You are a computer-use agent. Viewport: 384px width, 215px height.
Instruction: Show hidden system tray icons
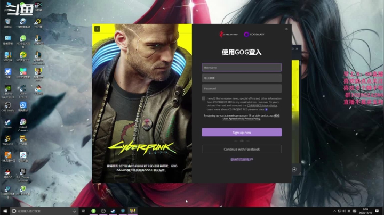pyautogui.click(x=334, y=211)
